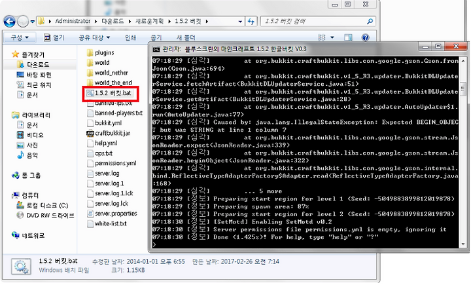This screenshot has width=471, height=285.
Task: Click the 열기 toolbar button
Action: [54, 37]
